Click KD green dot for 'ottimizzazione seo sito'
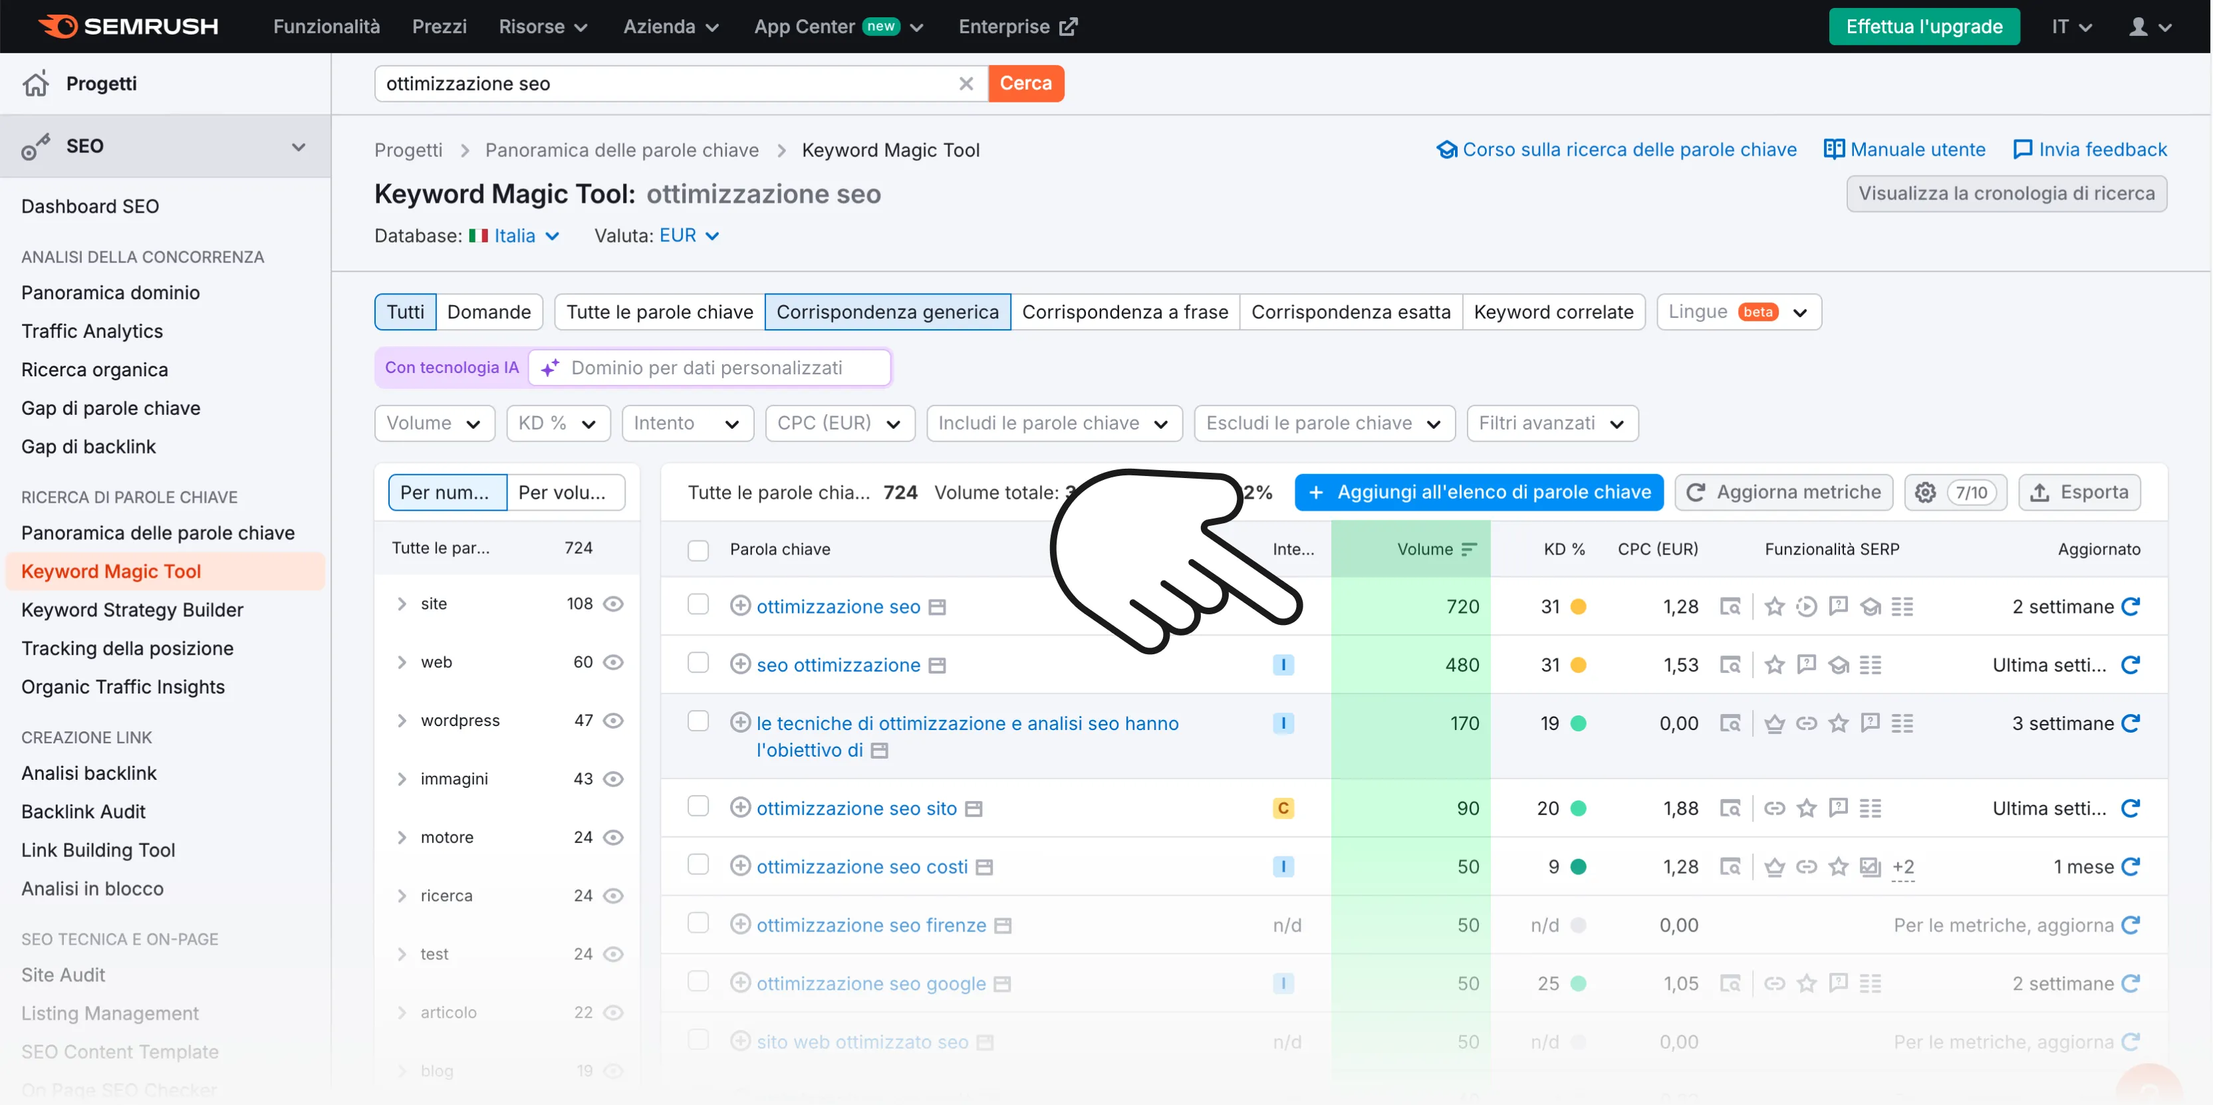This screenshot has height=1105, width=2213. (1578, 808)
